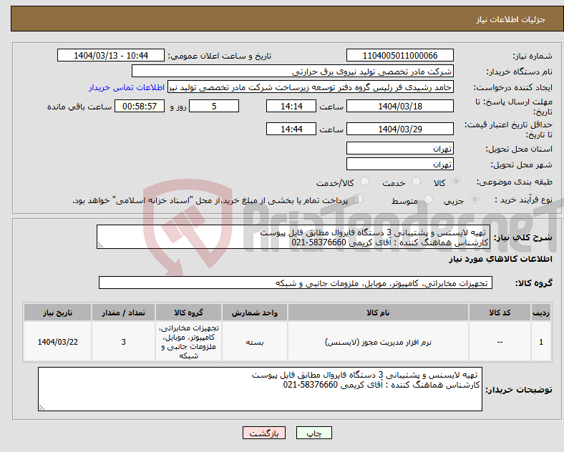The width and height of the screenshot is (564, 452).
Task: Click the countdown timer 00:58:57
Action: coord(140,107)
